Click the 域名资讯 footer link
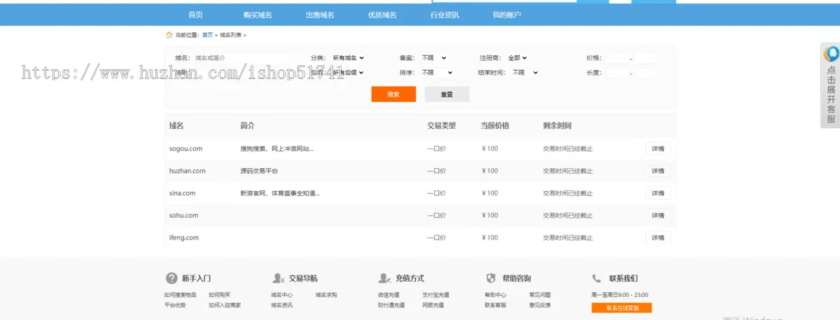 pos(281,305)
